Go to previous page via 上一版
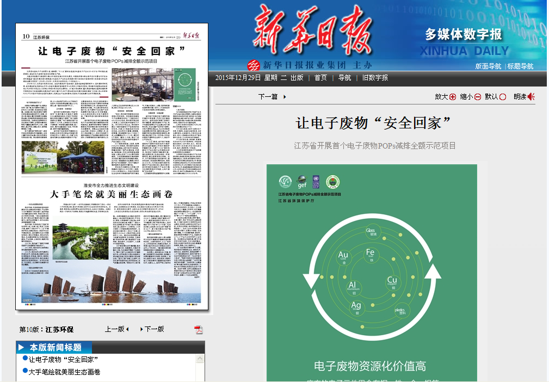549x382 pixels. [x=114, y=329]
